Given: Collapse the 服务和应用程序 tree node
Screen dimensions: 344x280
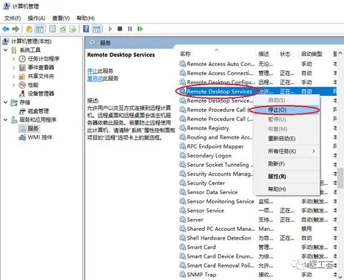Looking at the screenshot, I should click(6, 120).
